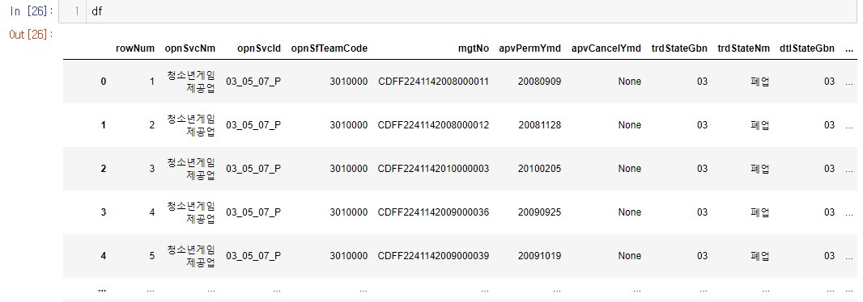Click None in row index 0
863x302 pixels.
[630, 82]
